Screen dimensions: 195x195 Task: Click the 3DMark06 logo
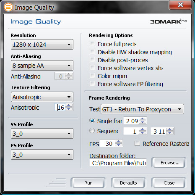pos(169,21)
